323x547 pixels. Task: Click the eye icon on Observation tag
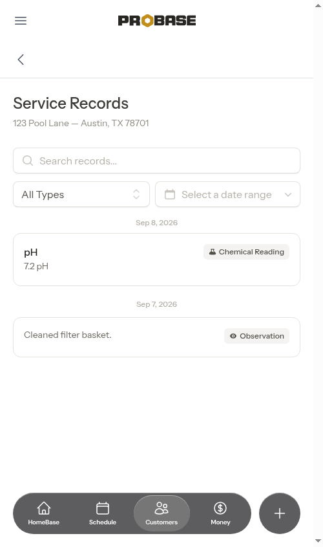(233, 336)
